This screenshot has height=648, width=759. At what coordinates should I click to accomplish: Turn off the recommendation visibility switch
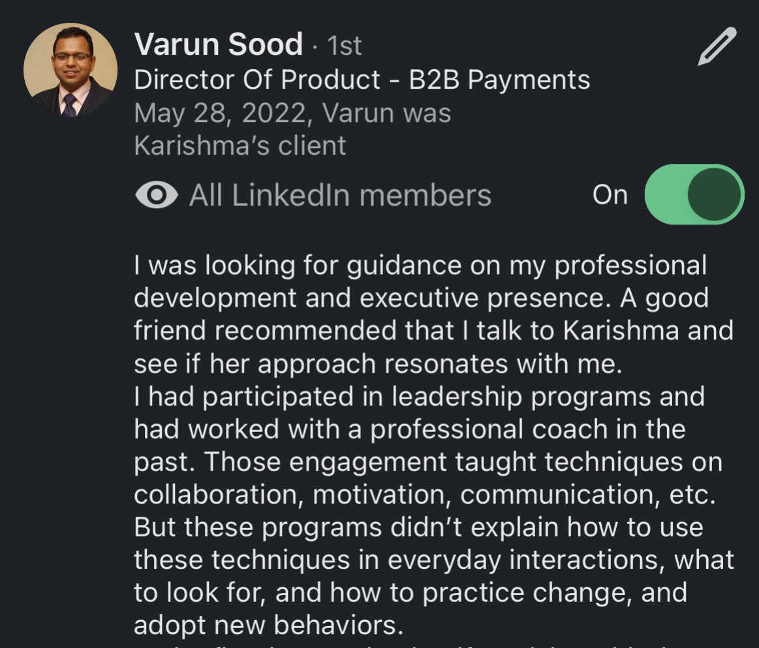pyautogui.click(x=694, y=194)
